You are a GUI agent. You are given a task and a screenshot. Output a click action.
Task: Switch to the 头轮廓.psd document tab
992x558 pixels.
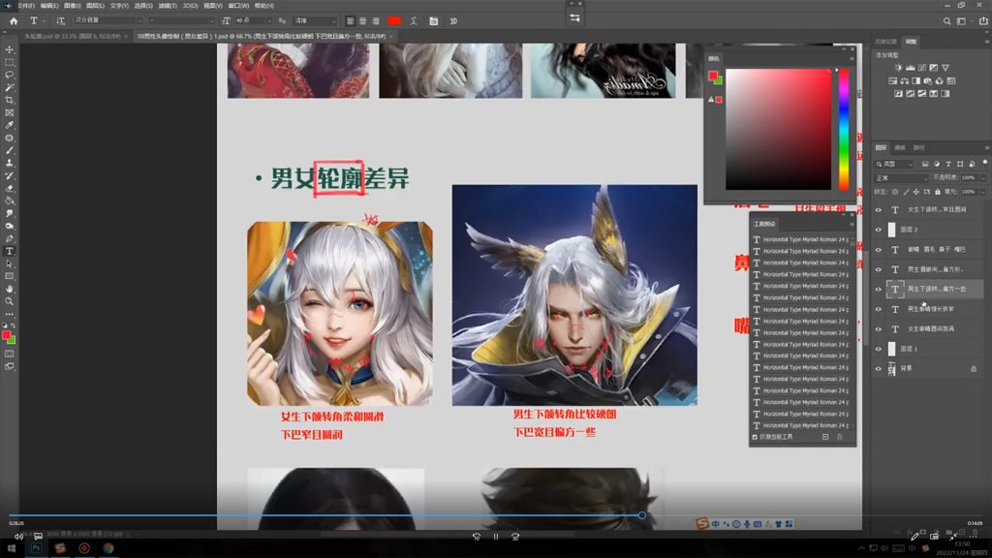[x=62, y=36]
